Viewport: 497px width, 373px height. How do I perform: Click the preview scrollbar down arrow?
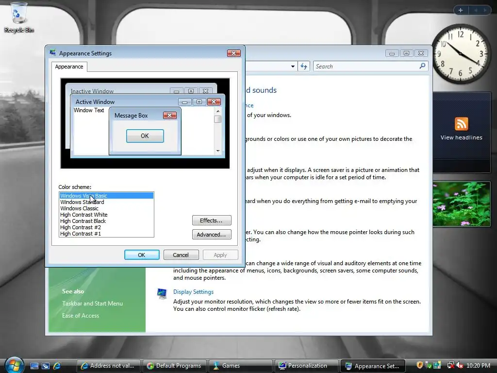[218, 151]
